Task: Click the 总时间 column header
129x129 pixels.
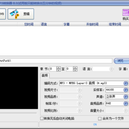Action: tap(29, 24)
